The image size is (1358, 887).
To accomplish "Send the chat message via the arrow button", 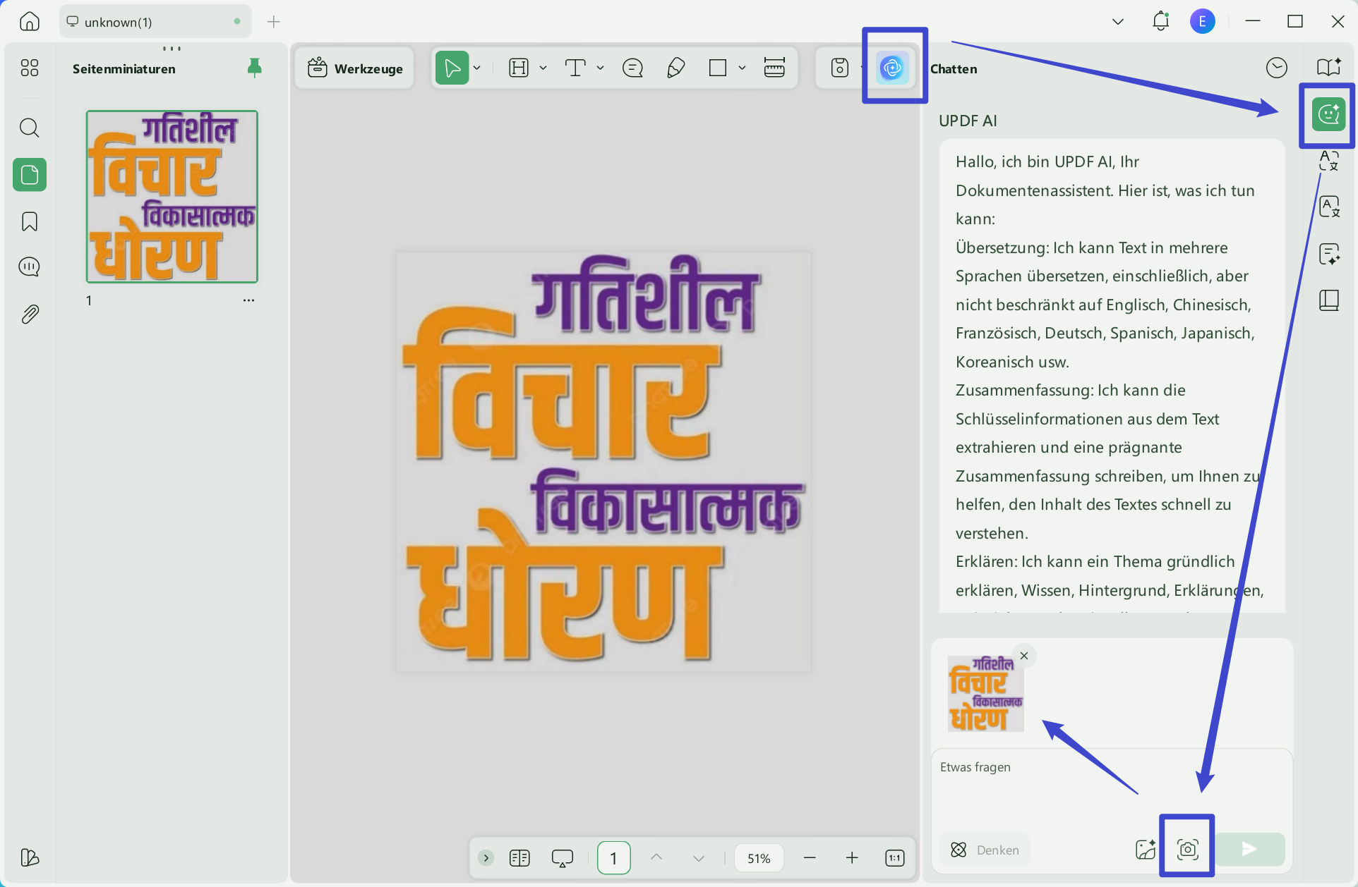I will (1249, 850).
